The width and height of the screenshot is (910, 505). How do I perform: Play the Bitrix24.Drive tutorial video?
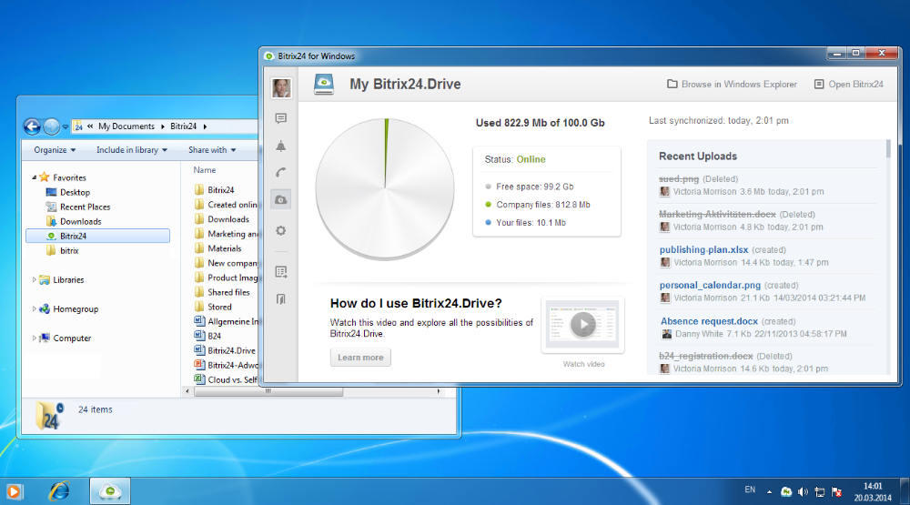point(582,324)
